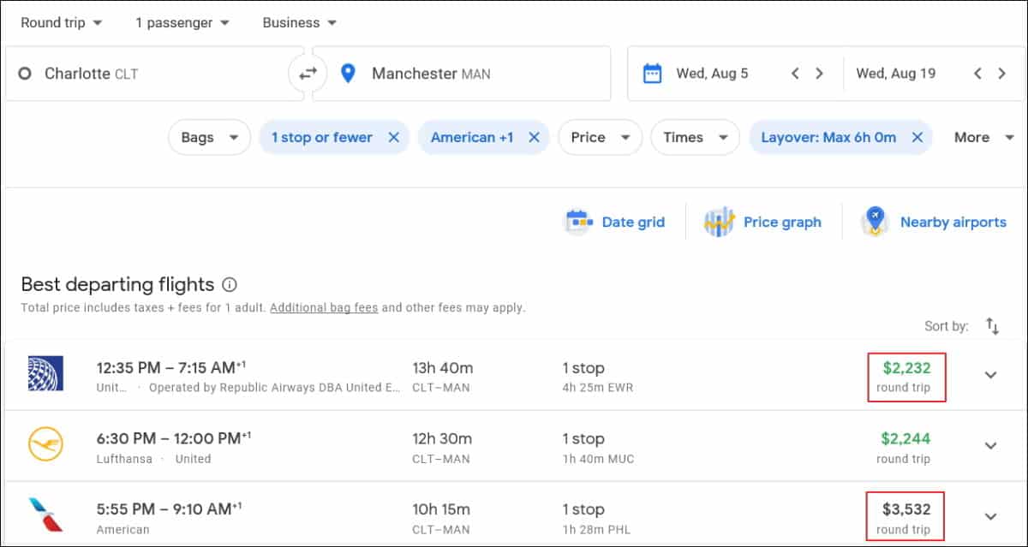Edit the Charlotte CLT origin field
Viewport: 1028px width, 547px height.
[146, 74]
